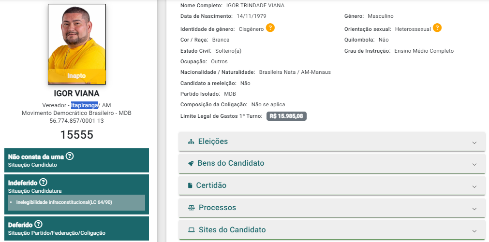
Task: Click the Certidão document icon
Action: click(190, 185)
